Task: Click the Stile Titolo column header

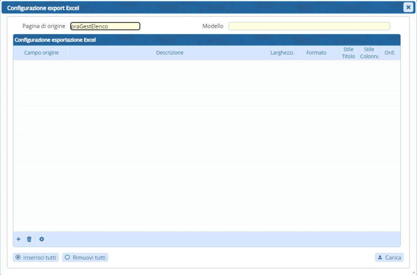Action: click(348, 53)
